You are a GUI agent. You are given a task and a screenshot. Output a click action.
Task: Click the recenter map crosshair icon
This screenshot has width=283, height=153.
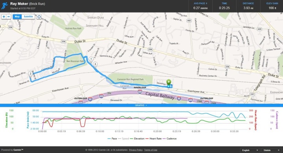coord(39,17)
